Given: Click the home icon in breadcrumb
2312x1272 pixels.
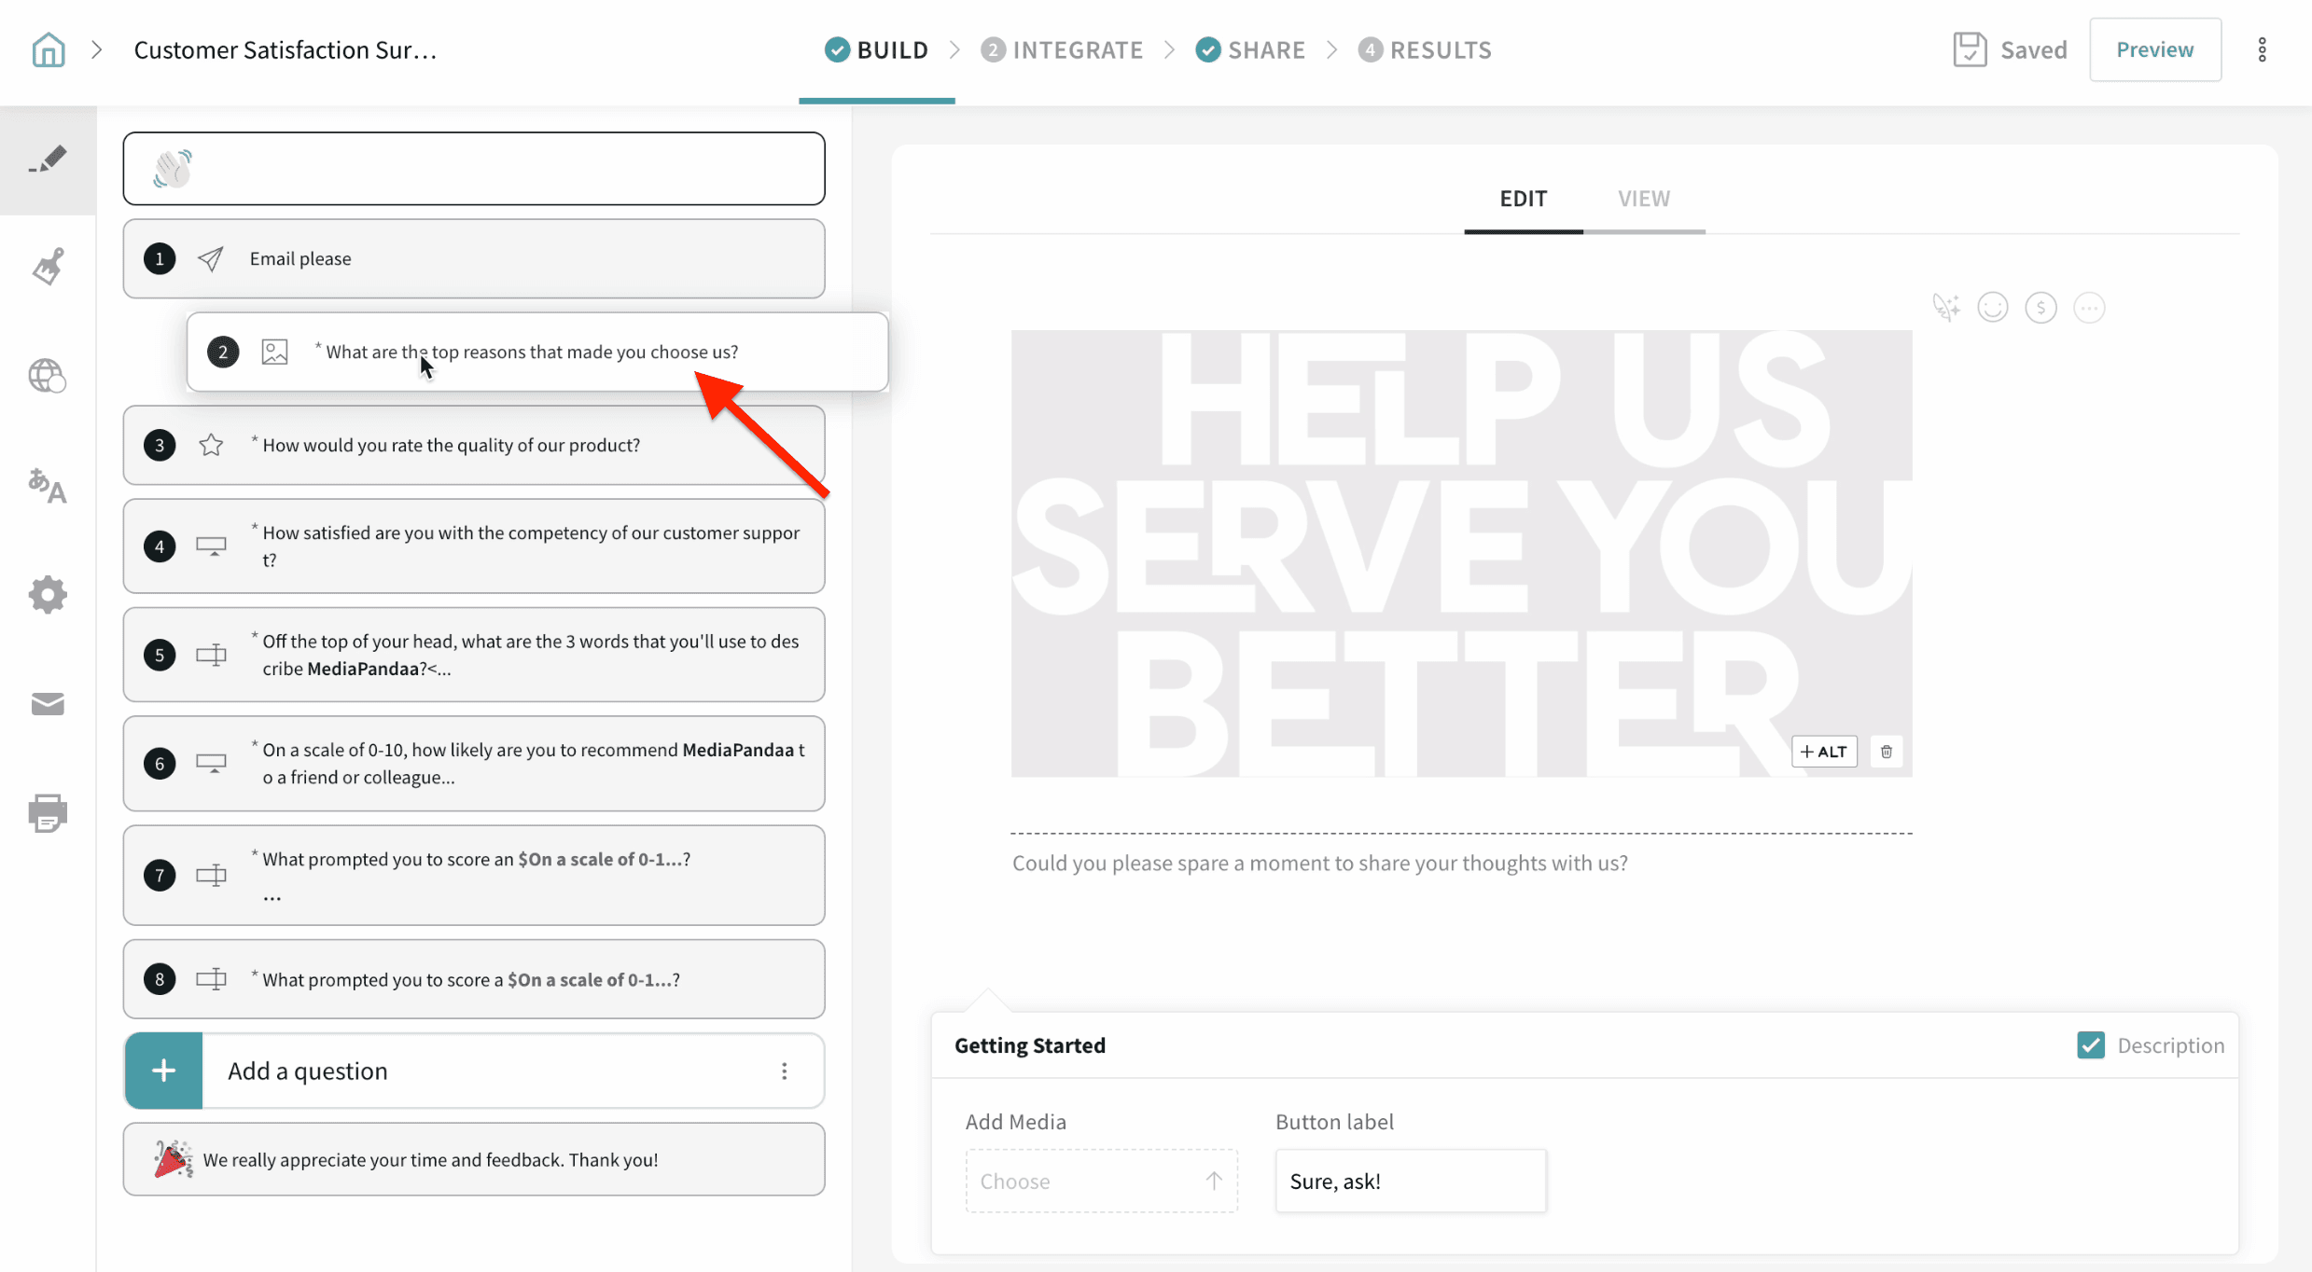Looking at the screenshot, I should pos(48,49).
